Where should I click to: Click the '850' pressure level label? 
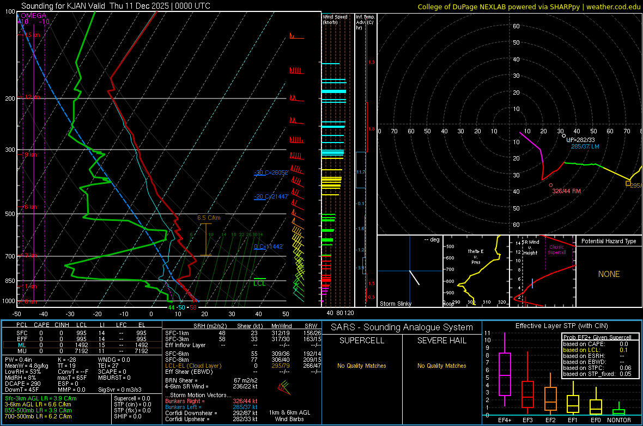[10, 281]
